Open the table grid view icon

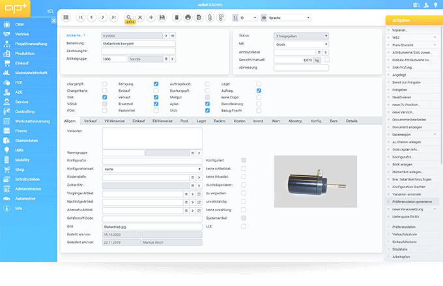click(x=66, y=17)
